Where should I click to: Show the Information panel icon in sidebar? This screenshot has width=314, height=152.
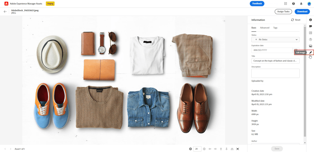tap(311, 20)
